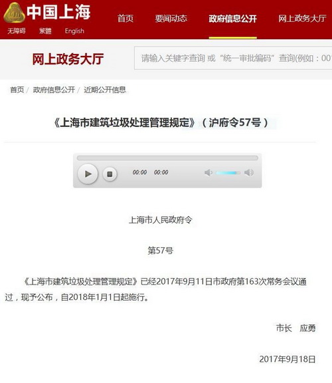Click the keyword search input field
Viewport: 332px width, 383px height.
(x=233, y=59)
